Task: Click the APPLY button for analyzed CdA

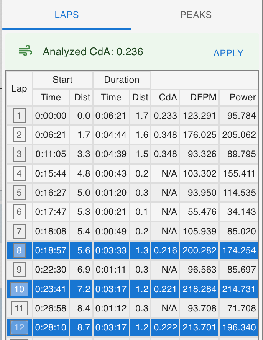Action: [x=228, y=53]
